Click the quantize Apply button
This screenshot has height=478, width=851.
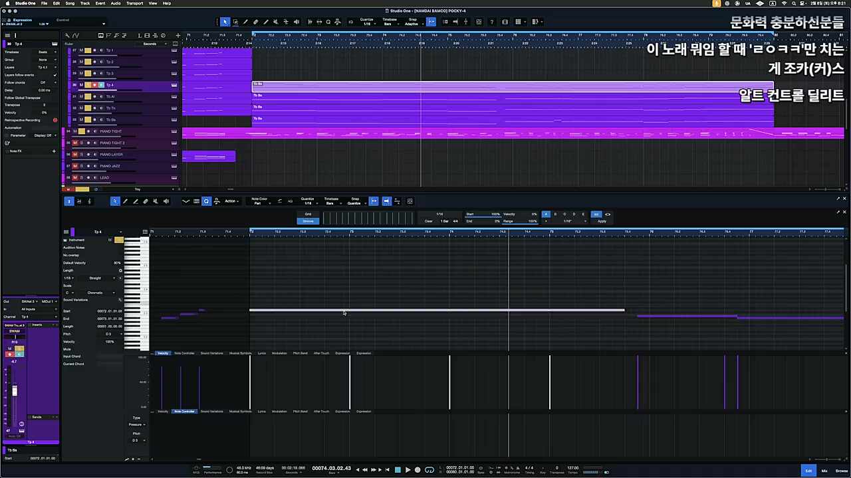[602, 221]
